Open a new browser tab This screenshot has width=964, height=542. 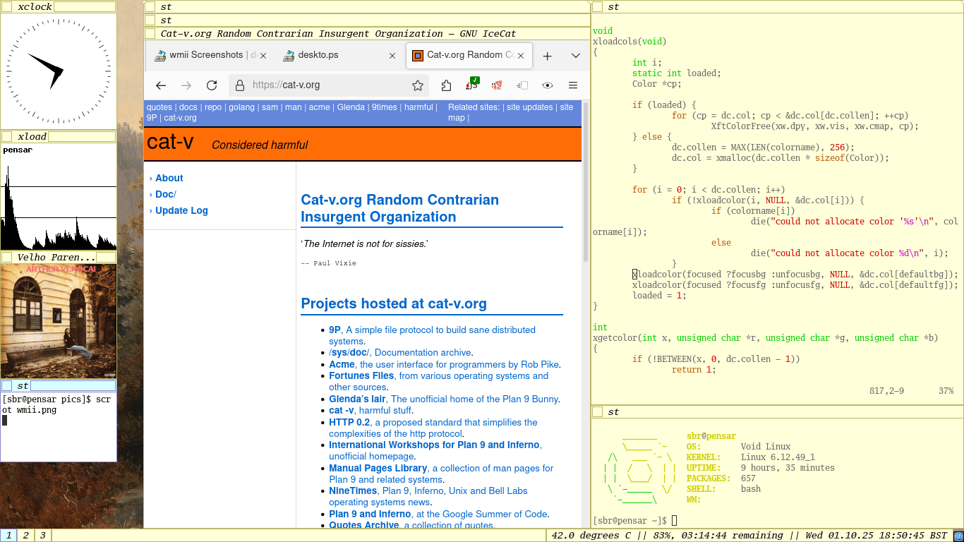547,56
